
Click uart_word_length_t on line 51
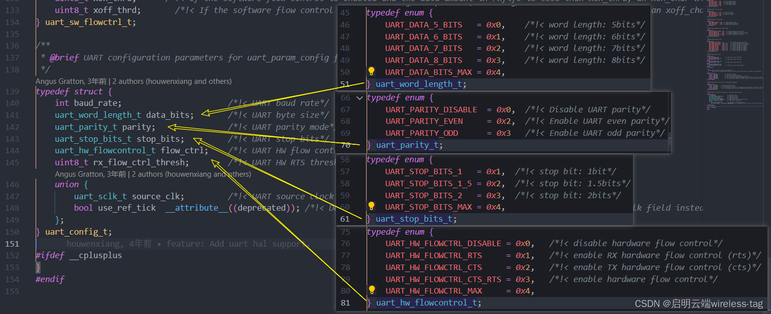418,84
